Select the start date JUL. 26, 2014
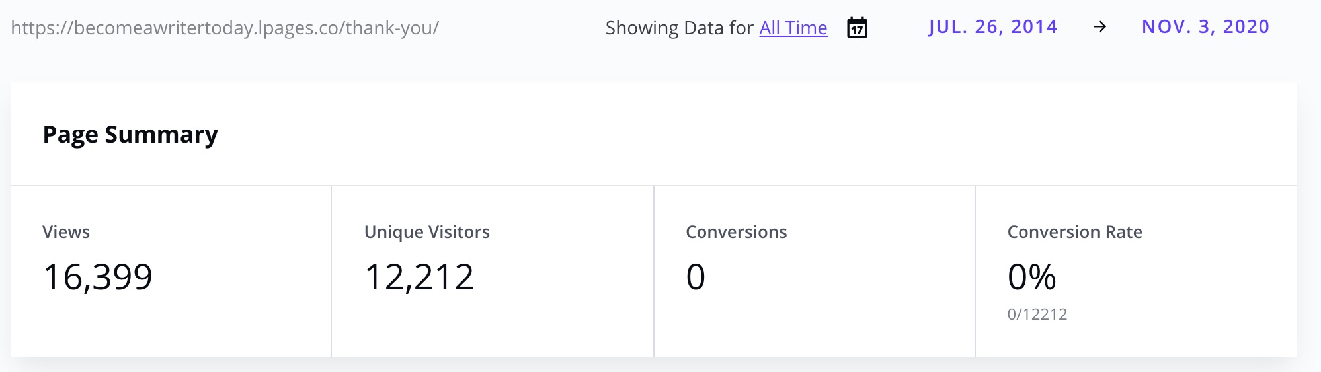1321x372 pixels. tap(992, 27)
